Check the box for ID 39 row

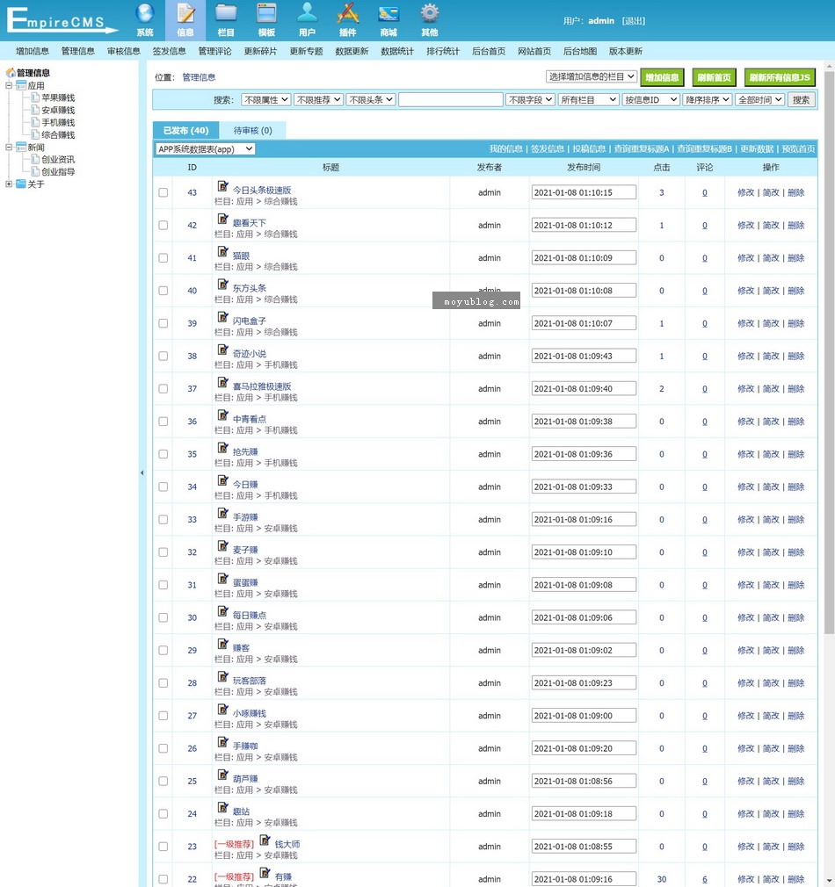pyautogui.click(x=163, y=323)
